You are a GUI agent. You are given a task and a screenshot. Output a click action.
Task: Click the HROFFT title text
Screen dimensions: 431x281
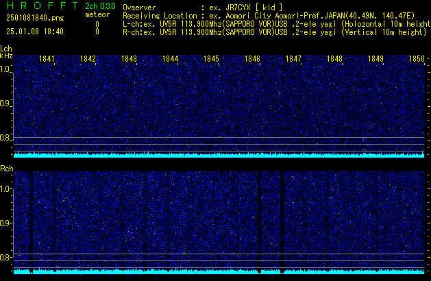(42, 5)
